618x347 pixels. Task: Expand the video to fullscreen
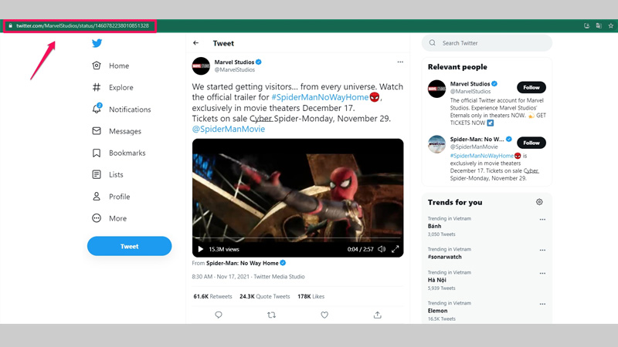[395, 249]
